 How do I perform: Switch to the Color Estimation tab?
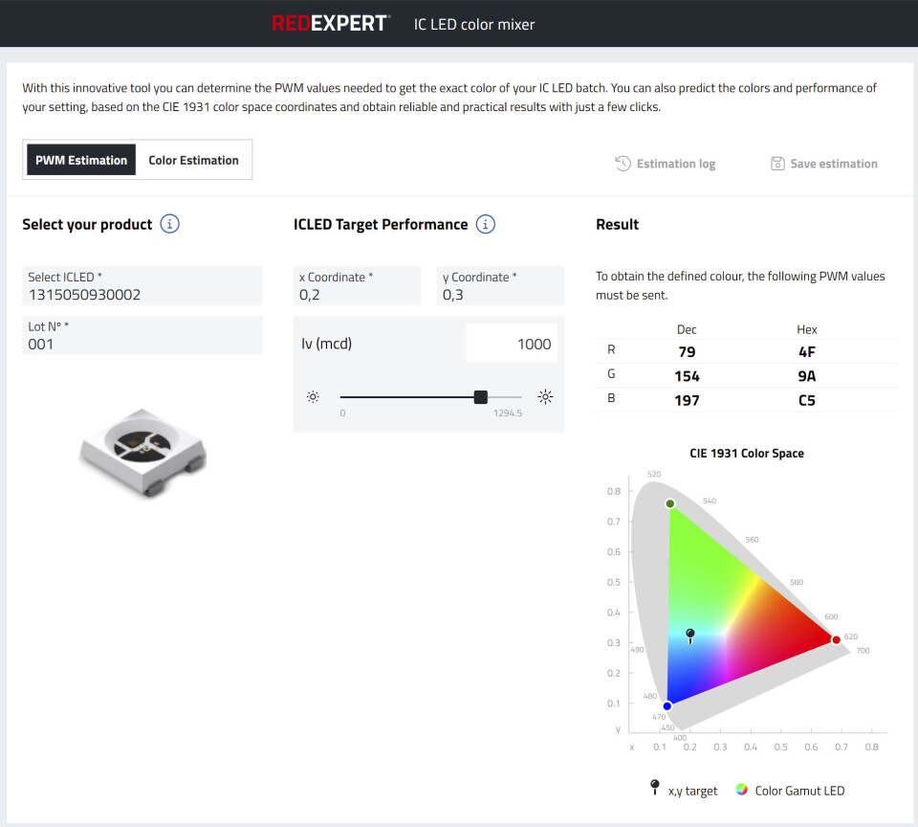point(193,160)
